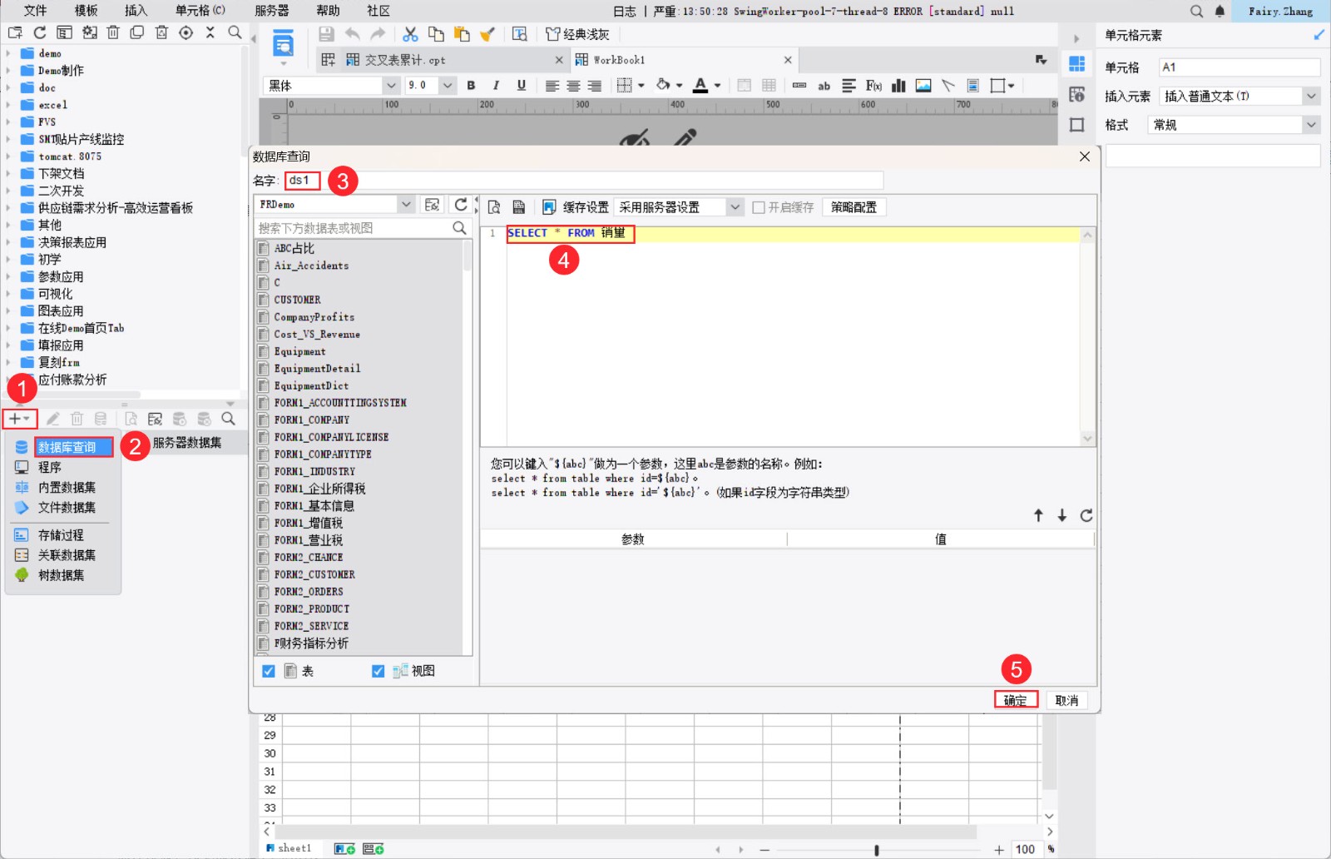Toggle the 视图 checkbox

coord(379,671)
